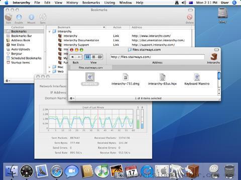
Task: Select the interarchy-63us.hqx file icon
Action: coord(162,77)
